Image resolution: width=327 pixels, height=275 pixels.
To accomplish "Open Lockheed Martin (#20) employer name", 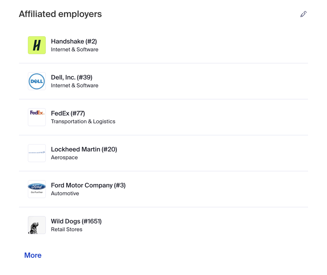I will point(84,149).
